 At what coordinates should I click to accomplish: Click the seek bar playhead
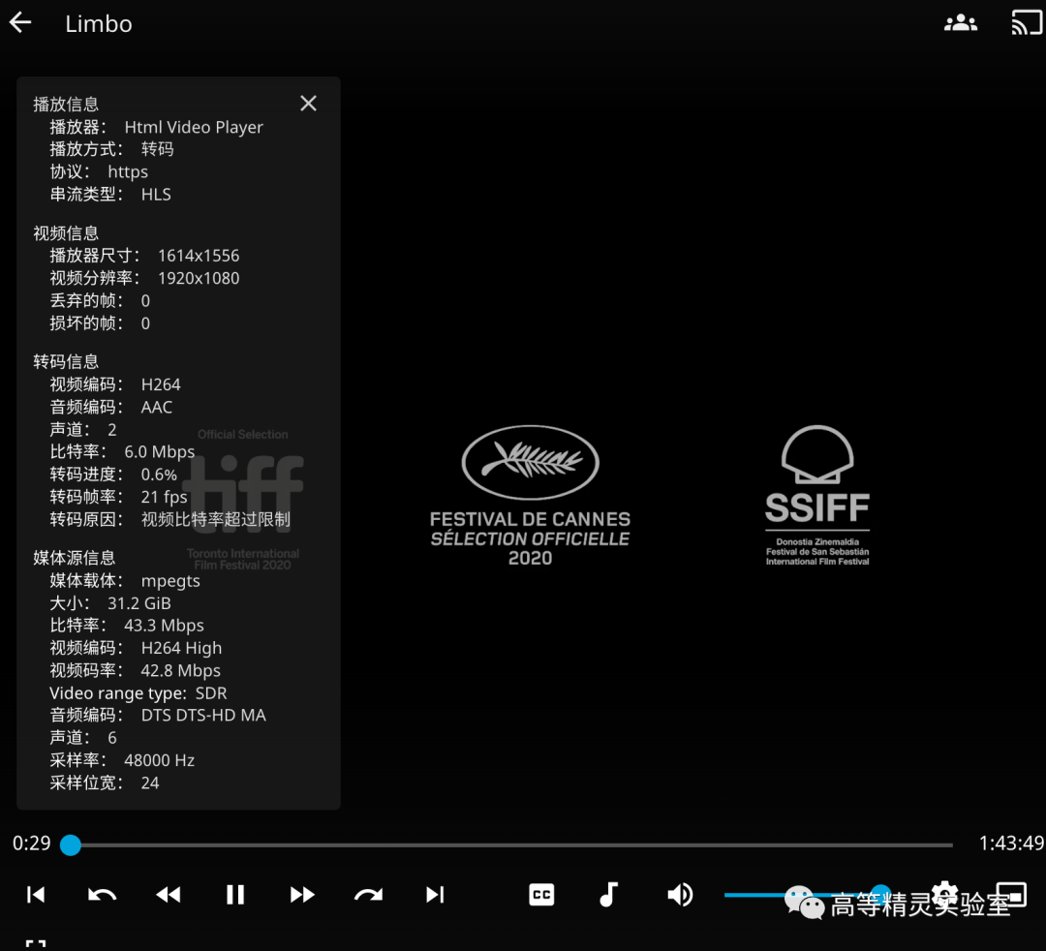[x=70, y=845]
